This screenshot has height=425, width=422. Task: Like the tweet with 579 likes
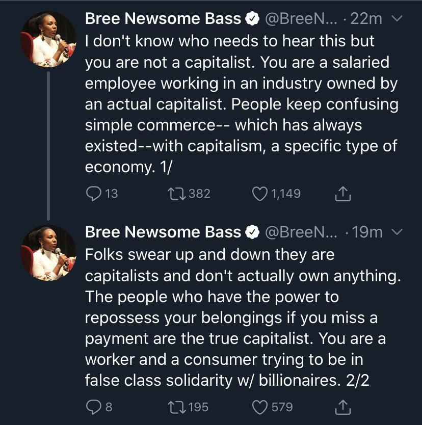(260, 407)
